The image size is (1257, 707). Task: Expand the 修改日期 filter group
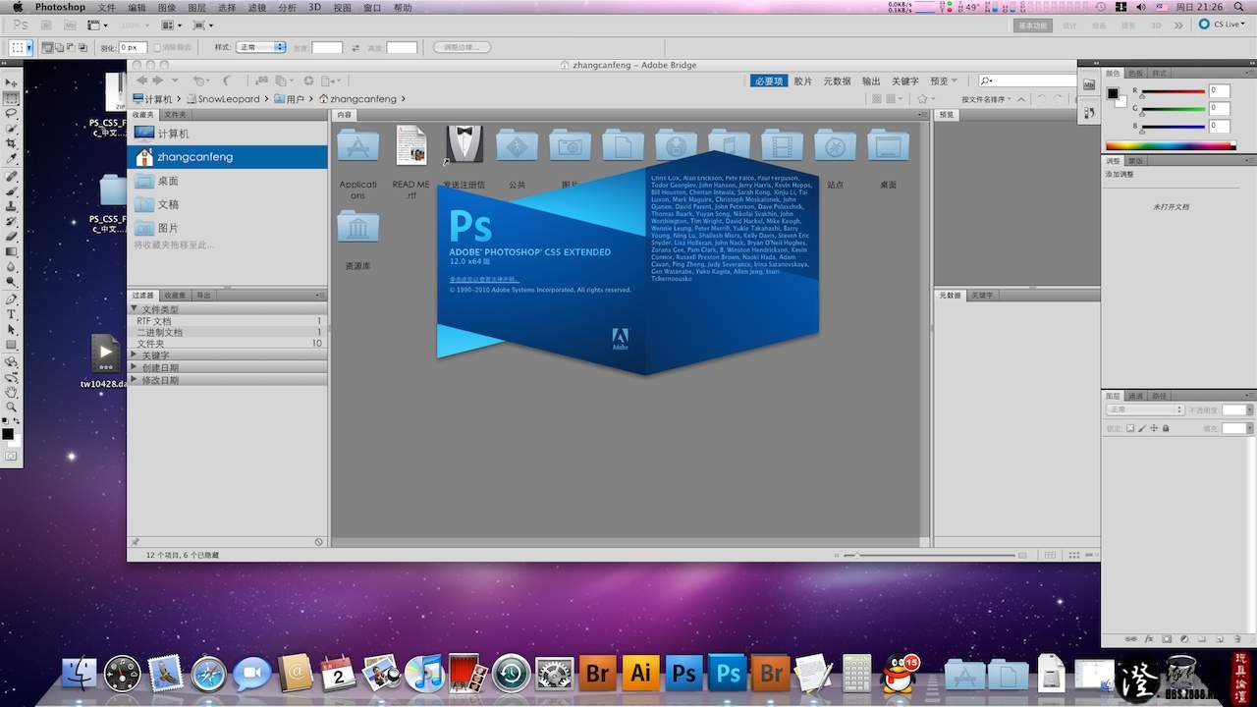(x=135, y=380)
